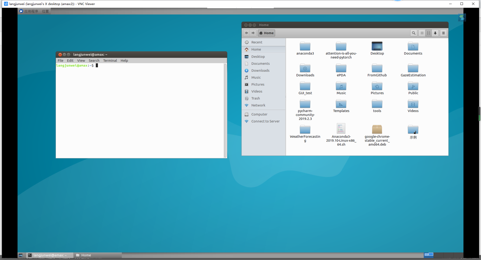
Task: Open the attention-is-all-you-need-pytorch folder
Action: 341,46
